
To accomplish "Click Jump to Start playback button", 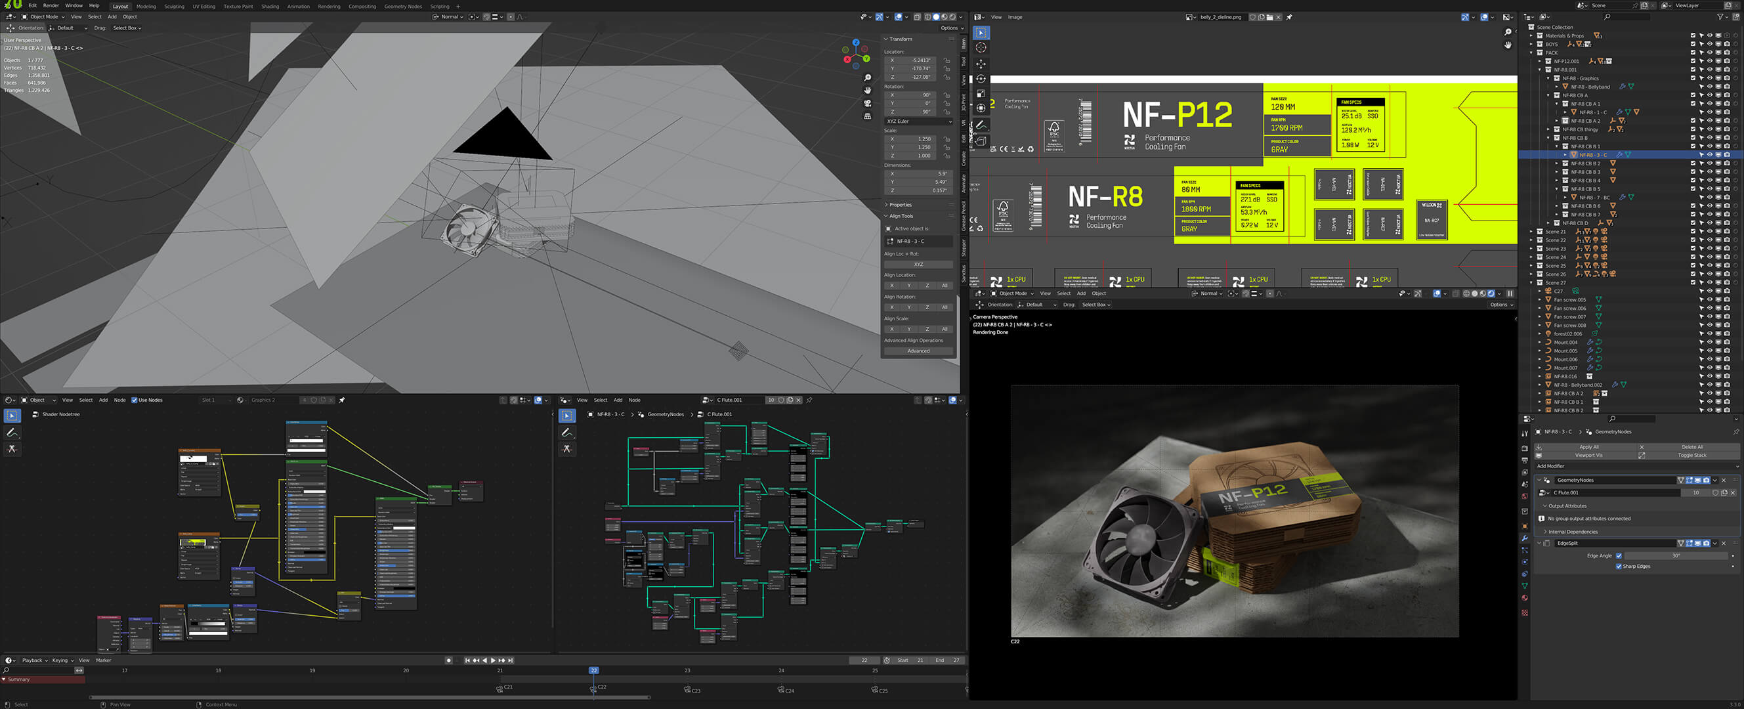I will coord(467,660).
